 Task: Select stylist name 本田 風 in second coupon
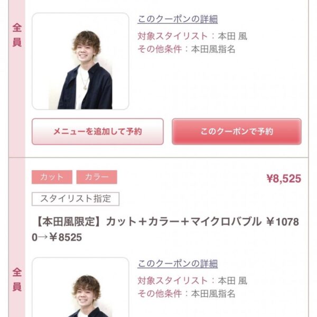(232, 281)
